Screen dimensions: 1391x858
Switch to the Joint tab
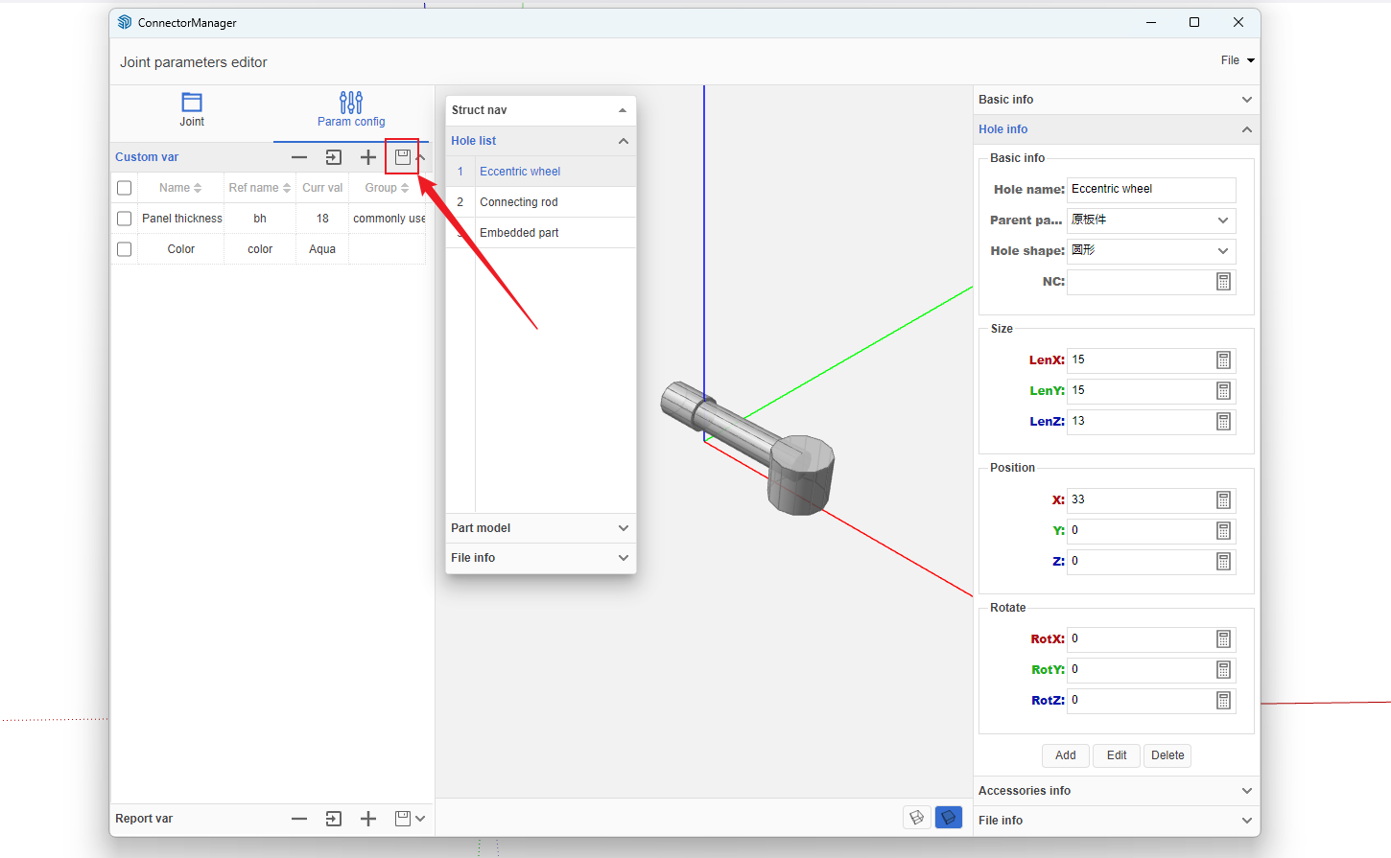[x=192, y=109]
